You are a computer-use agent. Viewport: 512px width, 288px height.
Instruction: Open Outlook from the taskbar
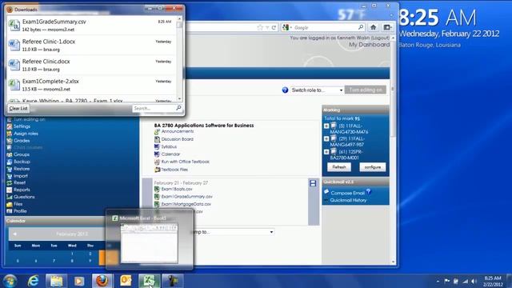point(126,281)
